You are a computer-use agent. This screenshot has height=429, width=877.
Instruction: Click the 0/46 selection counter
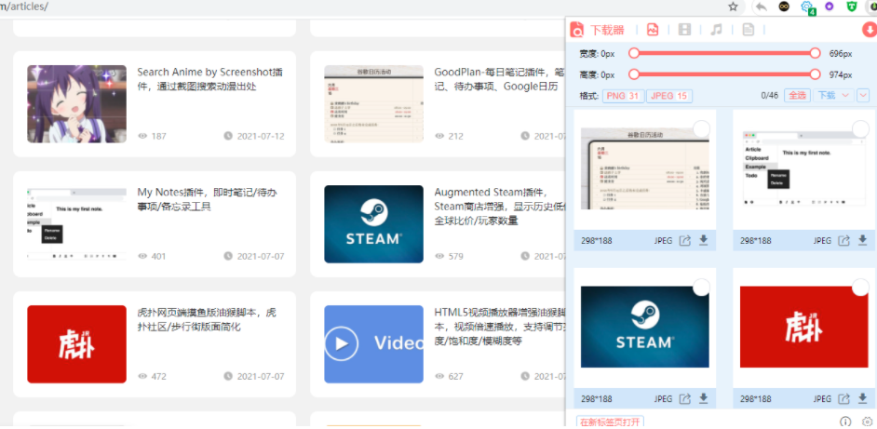(770, 96)
